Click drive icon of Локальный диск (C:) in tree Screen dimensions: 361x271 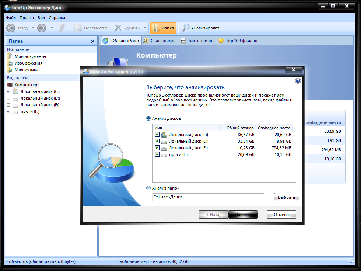coord(15,91)
